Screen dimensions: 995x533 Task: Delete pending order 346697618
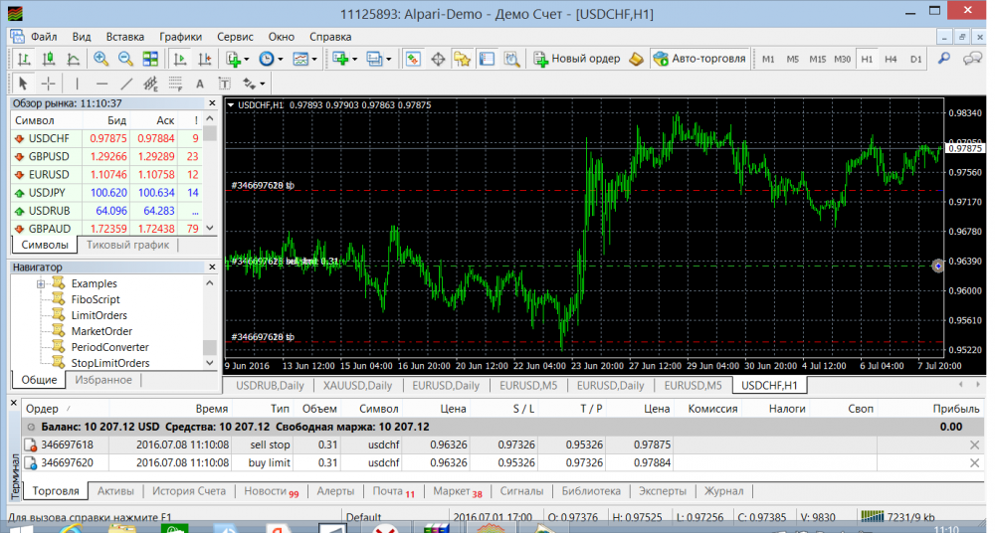click(x=974, y=445)
